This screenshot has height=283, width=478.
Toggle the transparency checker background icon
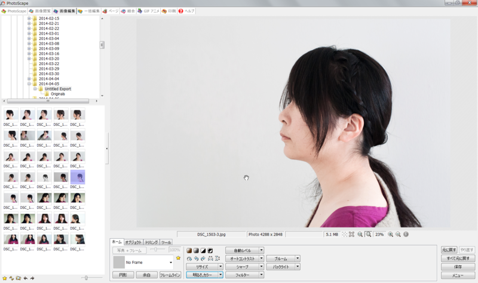tap(345, 234)
